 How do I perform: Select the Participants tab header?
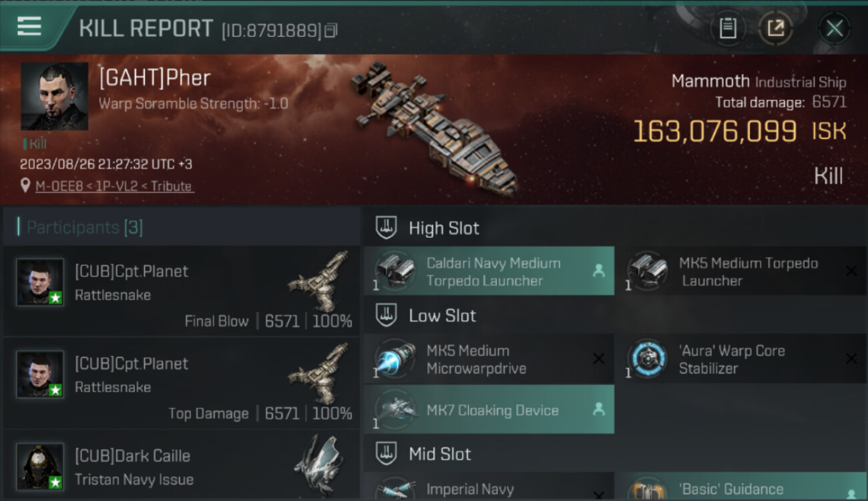(84, 228)
